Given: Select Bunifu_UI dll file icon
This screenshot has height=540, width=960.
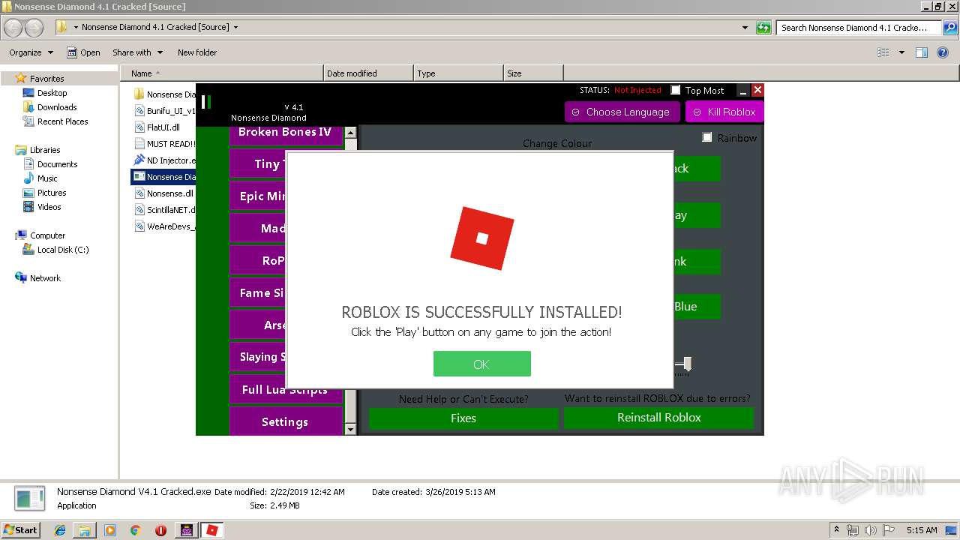Looking at the screenshot, I should point(139,111).
